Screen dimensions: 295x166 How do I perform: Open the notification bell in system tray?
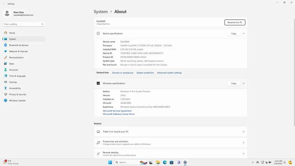(x=285, y=162)
